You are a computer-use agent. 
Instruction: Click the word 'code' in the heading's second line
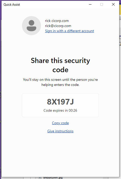[x=60, y=70]
